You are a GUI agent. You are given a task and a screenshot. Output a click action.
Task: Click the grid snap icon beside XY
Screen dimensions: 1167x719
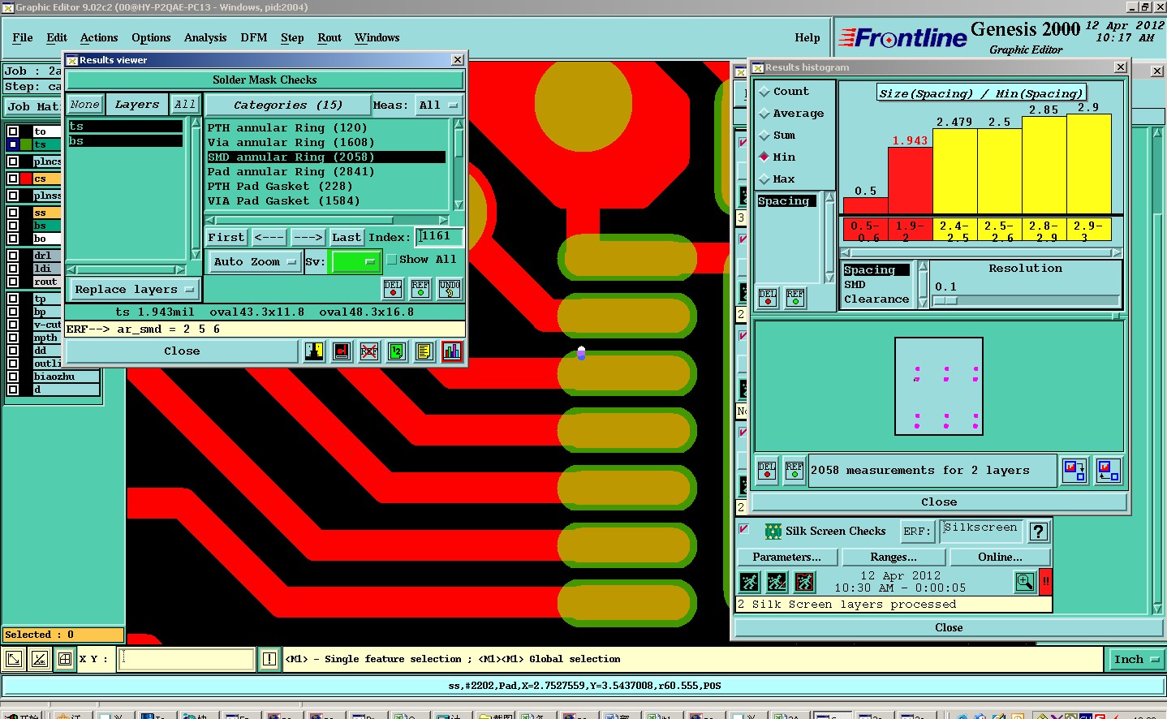coord(65,660)
